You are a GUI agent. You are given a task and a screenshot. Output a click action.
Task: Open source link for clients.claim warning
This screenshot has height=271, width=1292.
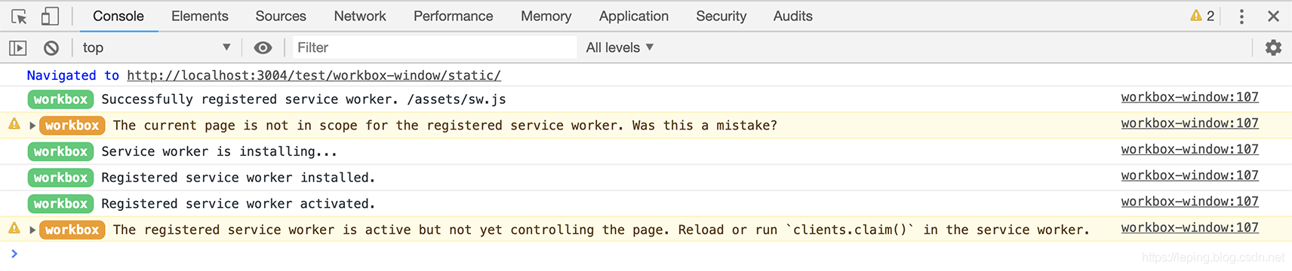pyautogui.click(x=1190, y=227)
